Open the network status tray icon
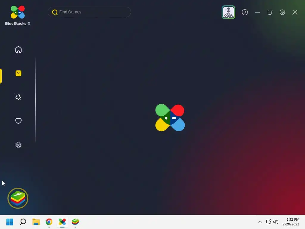The image size is (305, 229). click(x=269, y=222)
